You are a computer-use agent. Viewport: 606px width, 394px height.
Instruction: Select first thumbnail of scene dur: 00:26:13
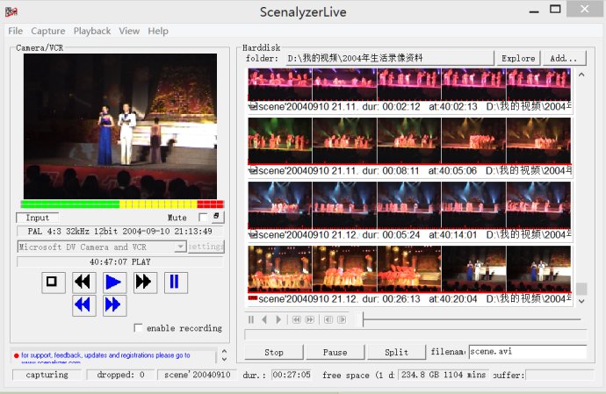pos(280,269)
